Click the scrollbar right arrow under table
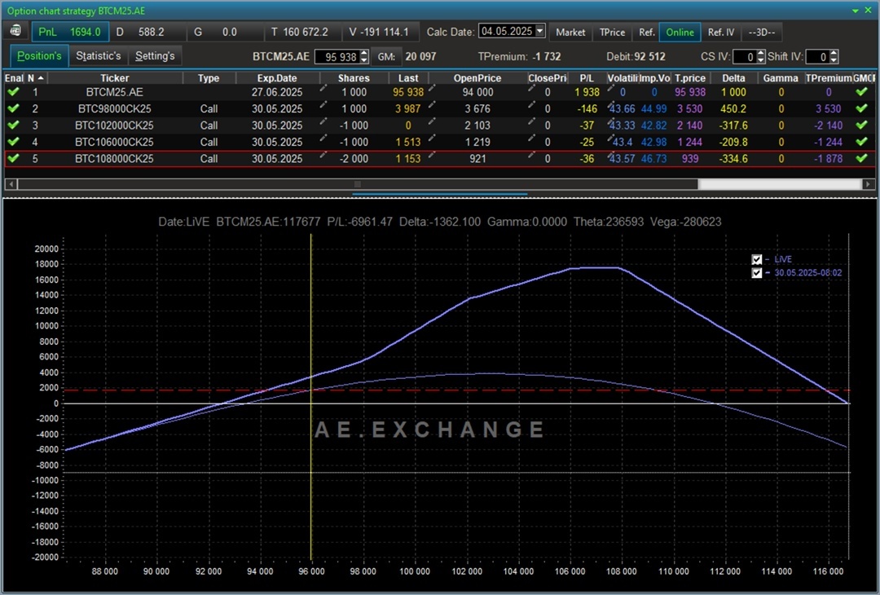The height and width of the screenshot is (595, 880). pos(869,184)
